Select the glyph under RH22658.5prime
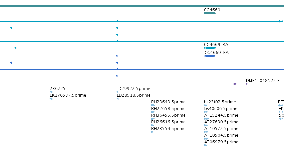This screenshot has width=284, height=147. 153,112
